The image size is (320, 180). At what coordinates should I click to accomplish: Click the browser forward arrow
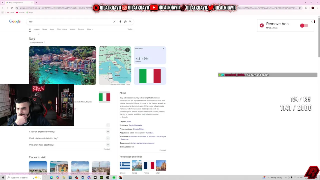(x=7, y=8)
